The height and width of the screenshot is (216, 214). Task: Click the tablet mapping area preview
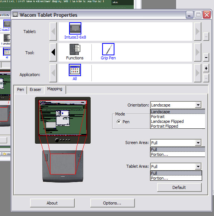click(x=63, y=164)
